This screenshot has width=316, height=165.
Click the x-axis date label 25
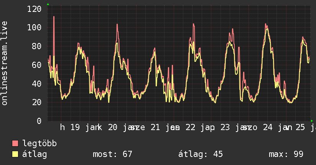click(300, 127)
